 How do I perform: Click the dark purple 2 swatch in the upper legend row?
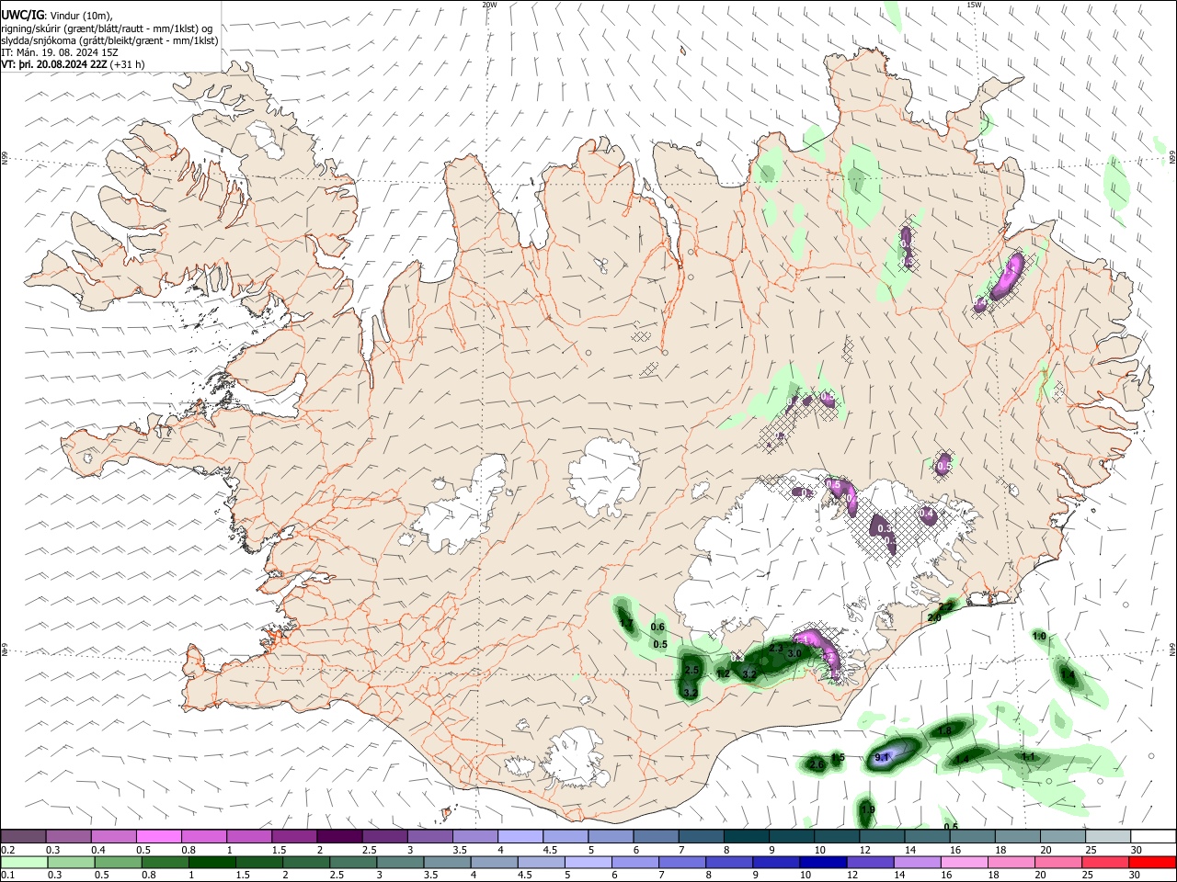pos(339,837)
